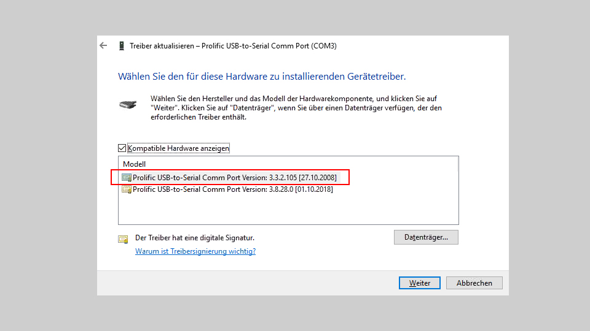Click 'Der Treiber hat eine digitale Signatur' text
Image resolution: width=590 pixels, height=331 pixels.
[195, 238]
